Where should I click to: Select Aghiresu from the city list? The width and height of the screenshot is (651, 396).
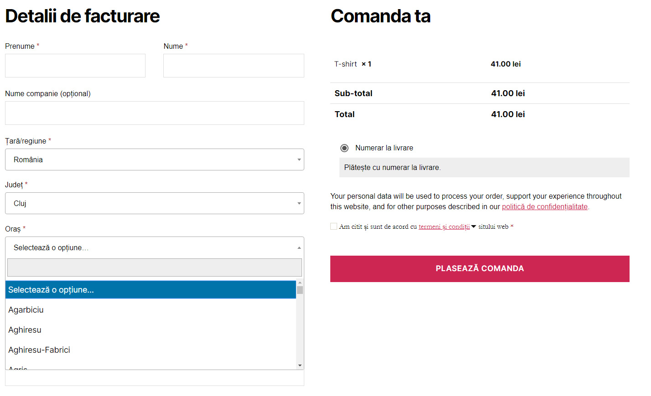click(x=25, y=330)
